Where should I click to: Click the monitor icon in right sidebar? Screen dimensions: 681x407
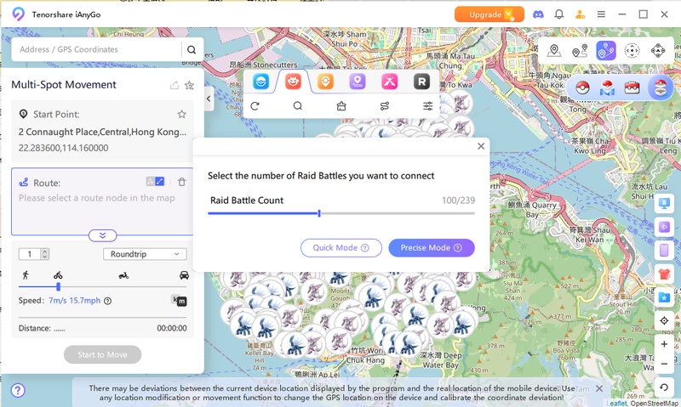(664, 203)
